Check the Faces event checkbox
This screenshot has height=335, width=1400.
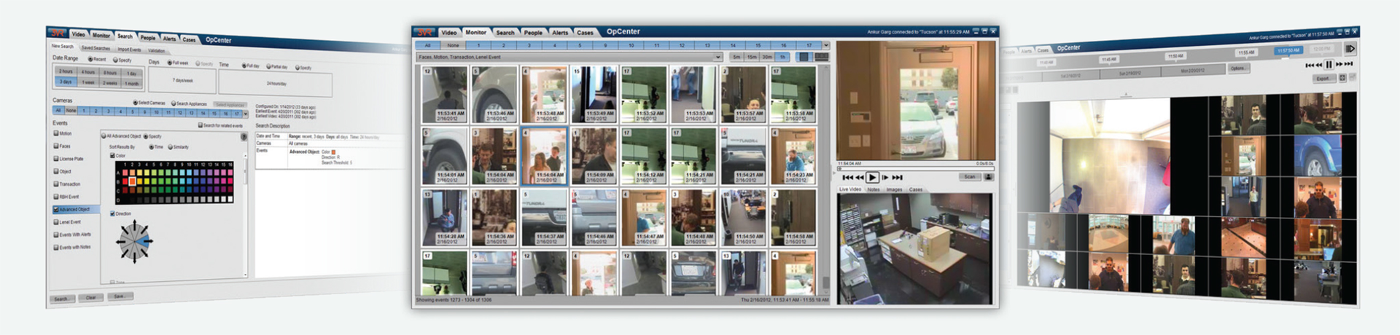pyautogui.click(x=56, y=146)
